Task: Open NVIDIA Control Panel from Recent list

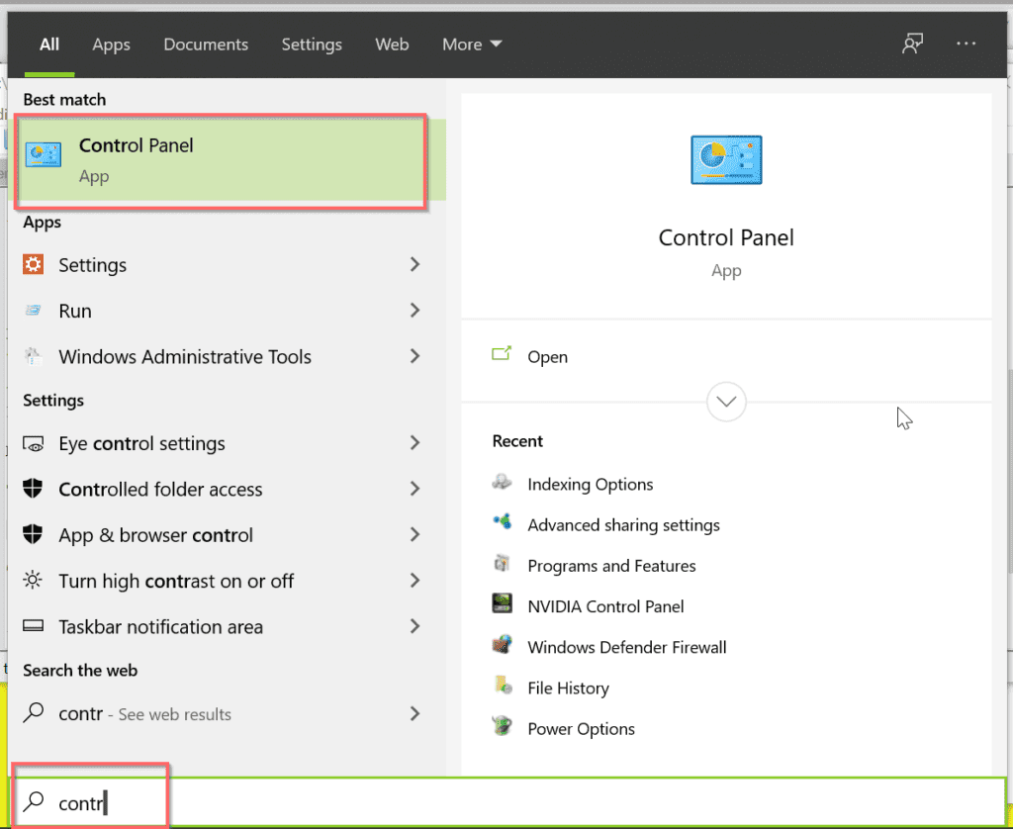Action: click(x=605, y=605)
